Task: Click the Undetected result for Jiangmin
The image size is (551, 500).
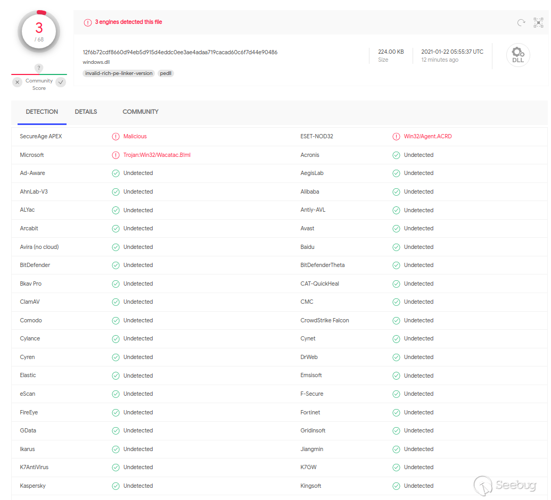Action: point(418,449)
